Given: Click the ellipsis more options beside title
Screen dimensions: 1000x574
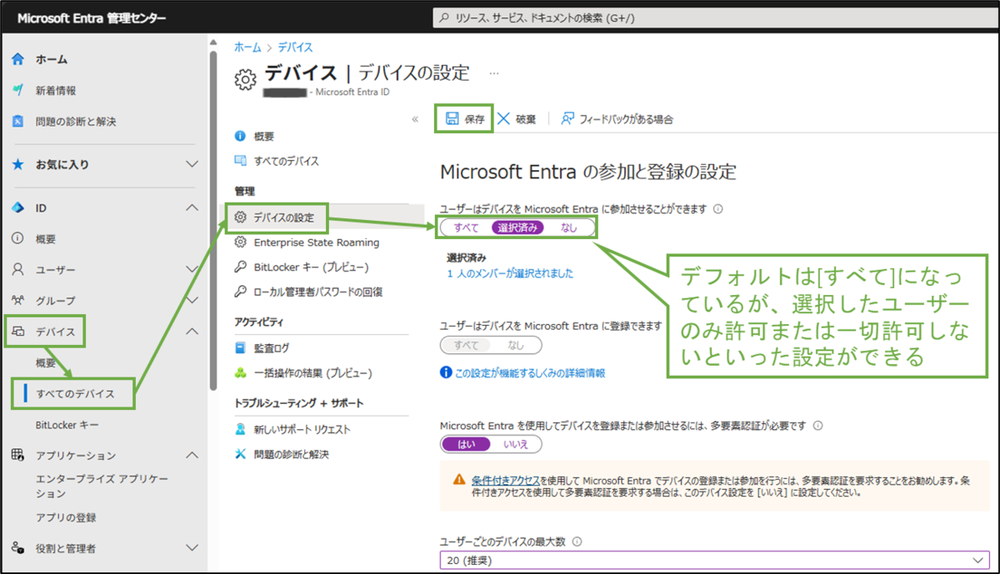Looking at the screenshot, I should (494, 73).
